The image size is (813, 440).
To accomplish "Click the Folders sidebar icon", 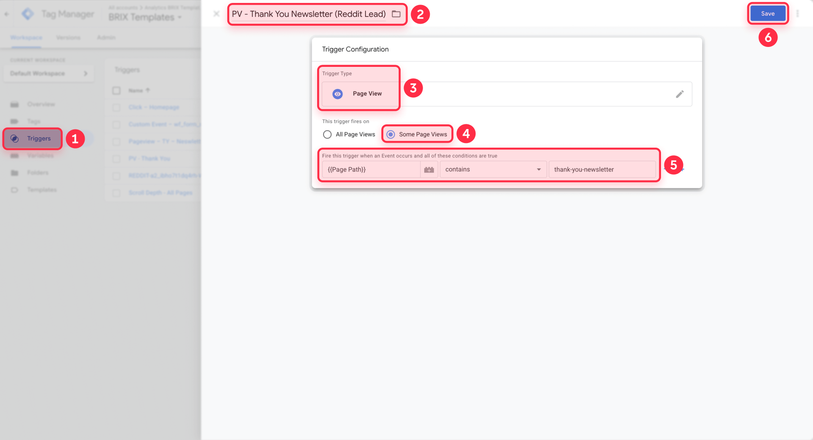I will (14, 173).
